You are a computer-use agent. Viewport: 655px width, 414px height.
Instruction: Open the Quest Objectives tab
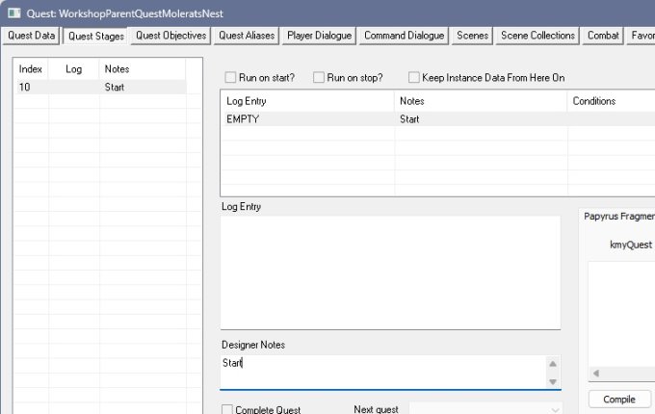(170, 36)
